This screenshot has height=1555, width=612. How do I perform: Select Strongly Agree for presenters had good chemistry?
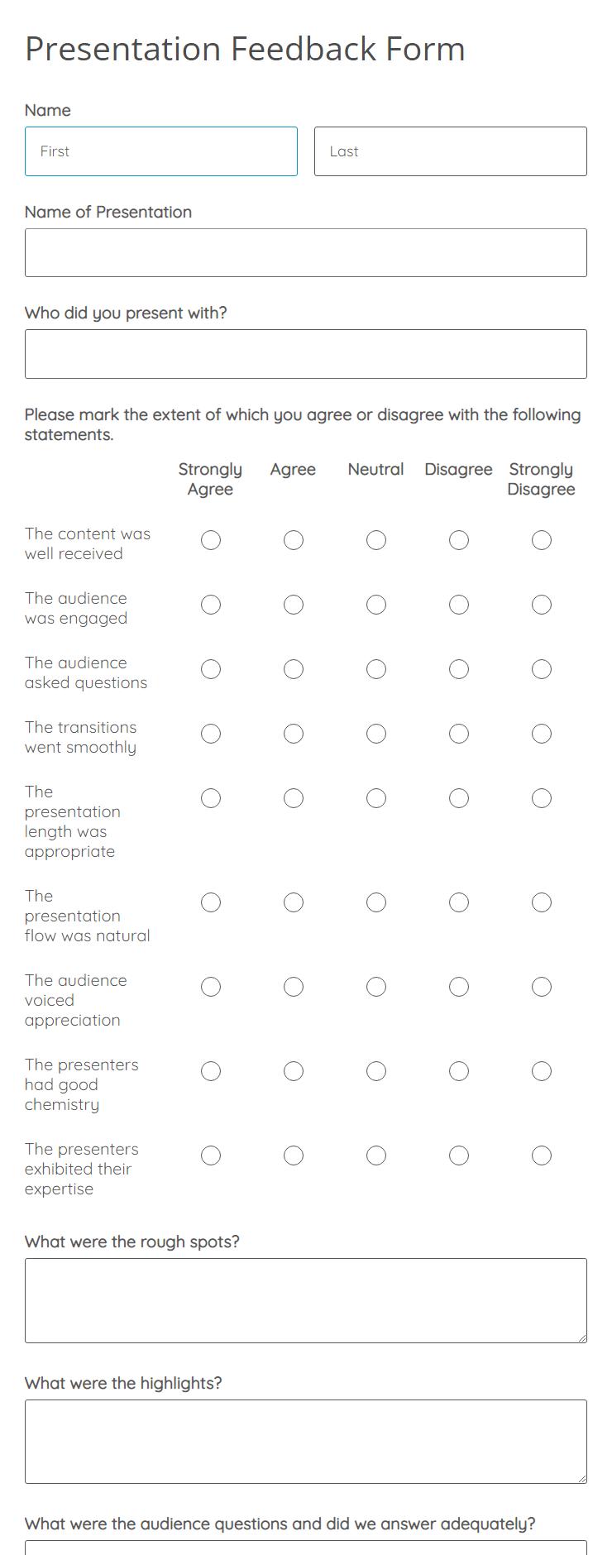pyautogui.click(x=211, y=1070)
